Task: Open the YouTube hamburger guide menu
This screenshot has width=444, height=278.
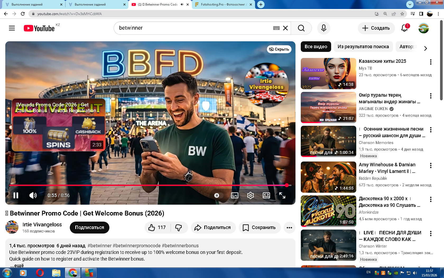Action: (12, 28)
